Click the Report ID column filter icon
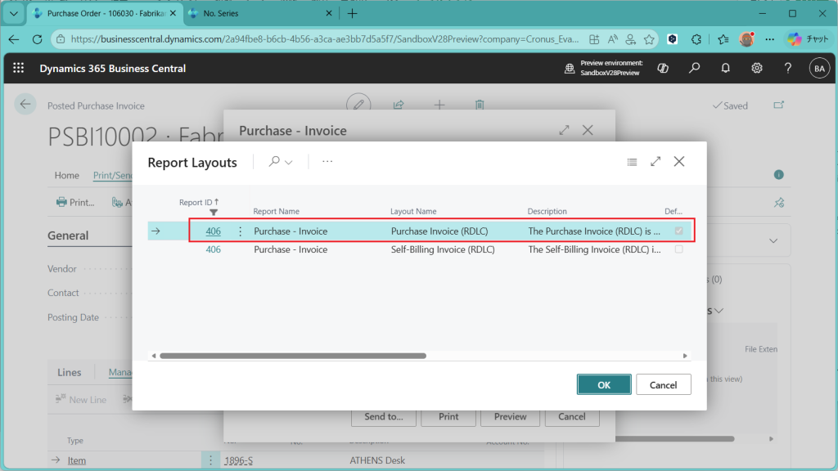The height and width of the screenshot is (471, 838). pyautogui.click(x=214, y=213)
